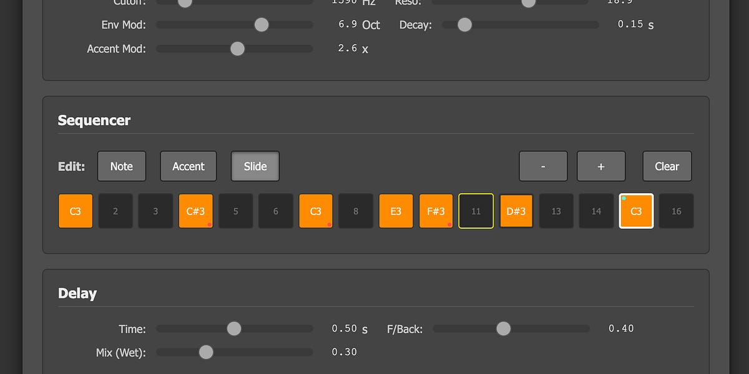Activate sequencer step 6

(x=276, y=211)
